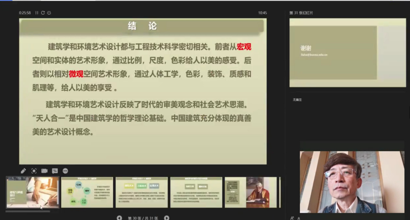Viewport: 410px width, 220px height.
Task: Open the more options ellipsis menu
Action: tap(65, 171)
